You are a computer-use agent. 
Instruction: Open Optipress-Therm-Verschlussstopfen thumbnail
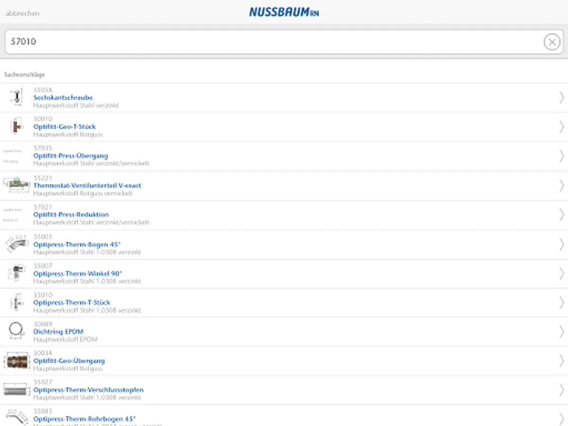point(17,390)
